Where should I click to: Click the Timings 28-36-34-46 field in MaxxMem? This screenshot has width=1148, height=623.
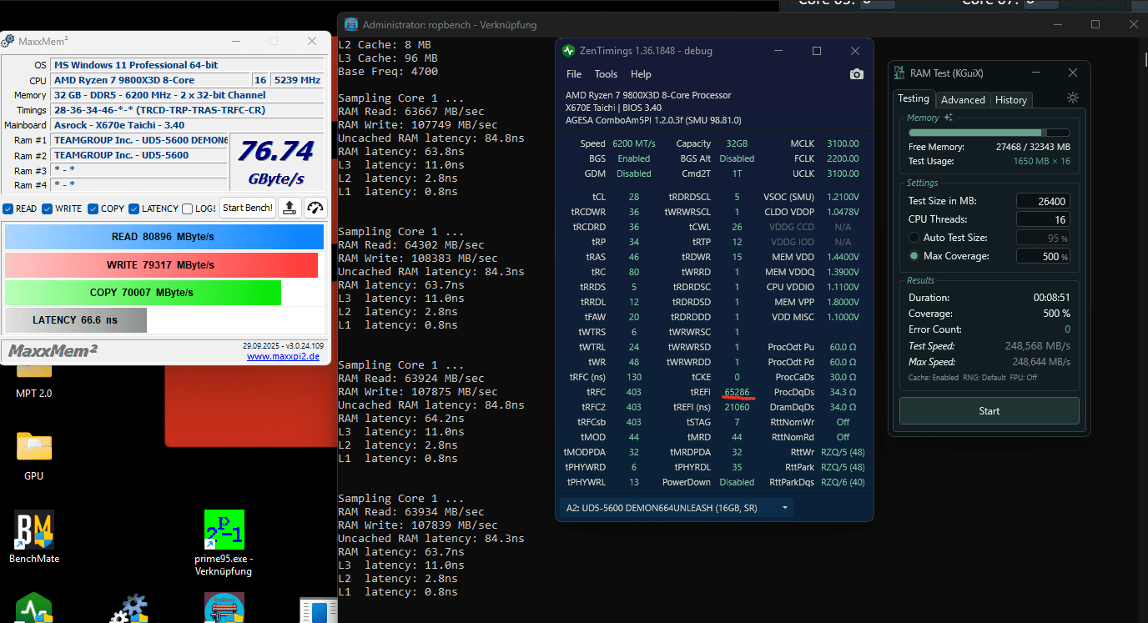[187, 110]
